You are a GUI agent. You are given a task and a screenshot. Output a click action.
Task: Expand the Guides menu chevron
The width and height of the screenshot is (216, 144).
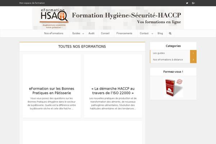tap(83, 33)
